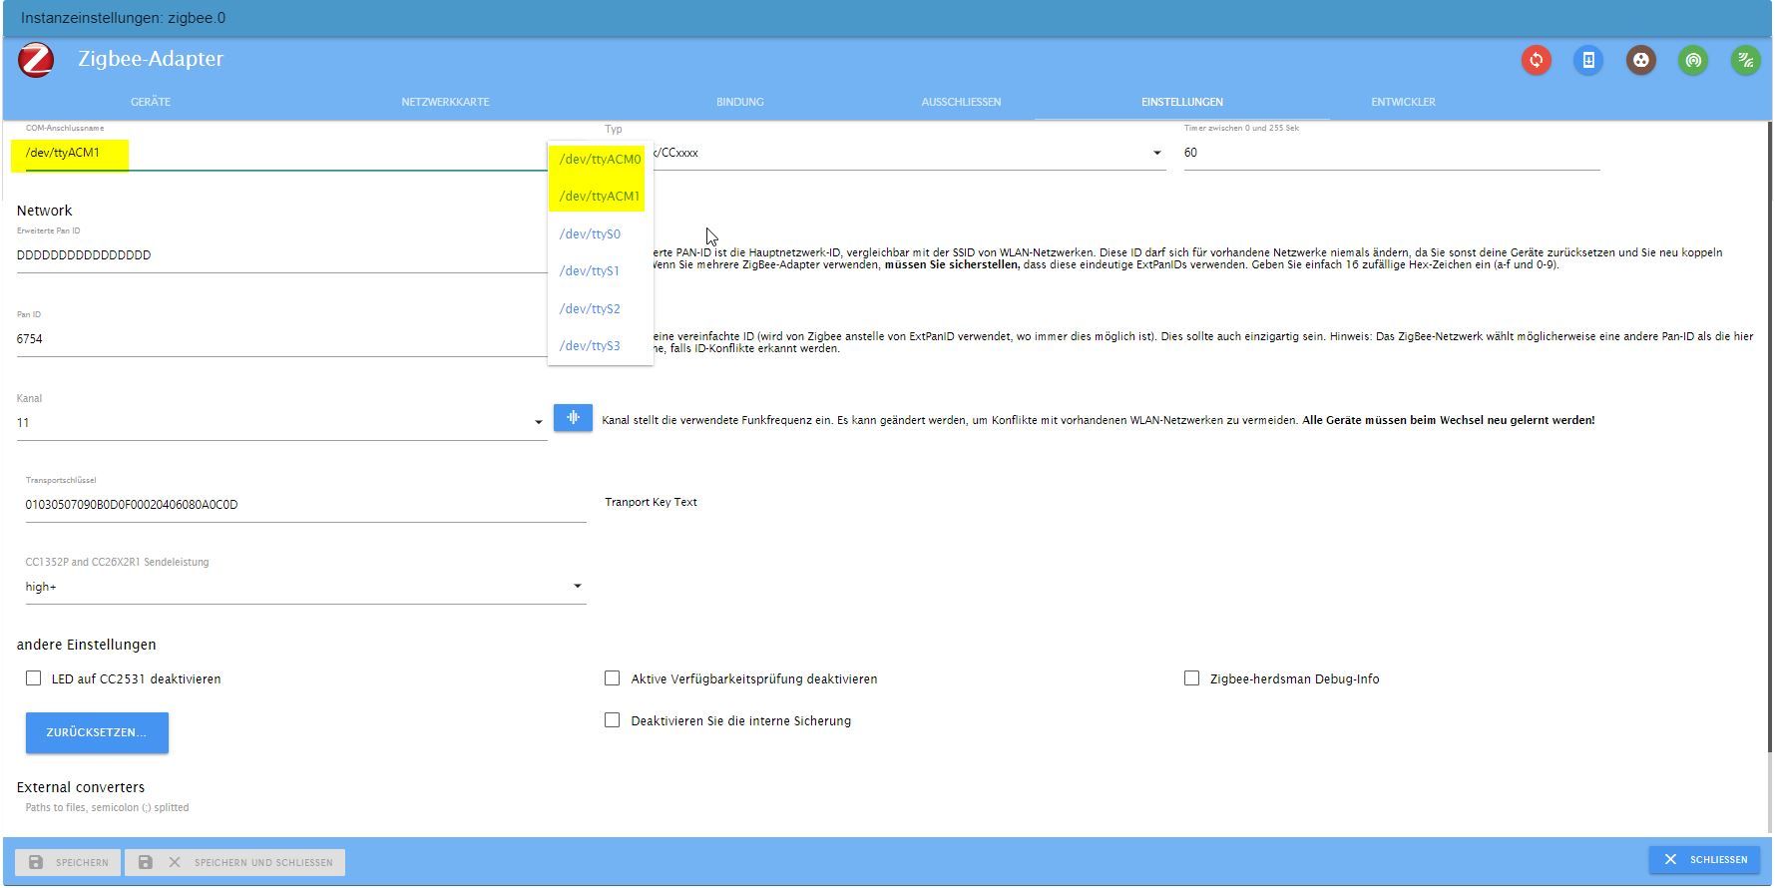This screenshot has height=888, width=1775.
Task: Open the Entwickler tab
Action: tap(1403, 102)
